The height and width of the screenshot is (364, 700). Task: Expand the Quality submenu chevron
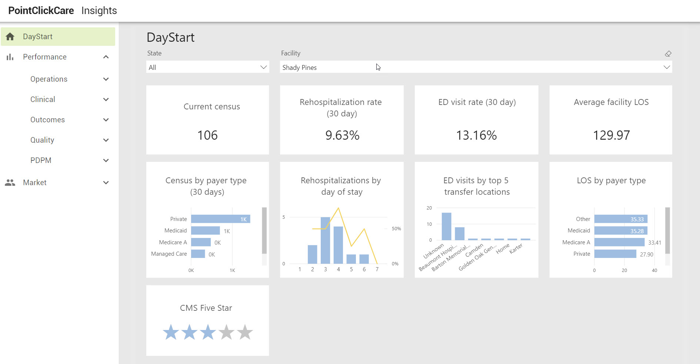pyautogui.click(x=106, y=140)
